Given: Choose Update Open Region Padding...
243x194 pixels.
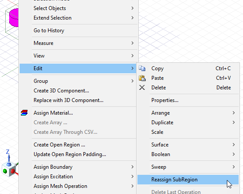Looking at the screenshot, I should point(78,154).
